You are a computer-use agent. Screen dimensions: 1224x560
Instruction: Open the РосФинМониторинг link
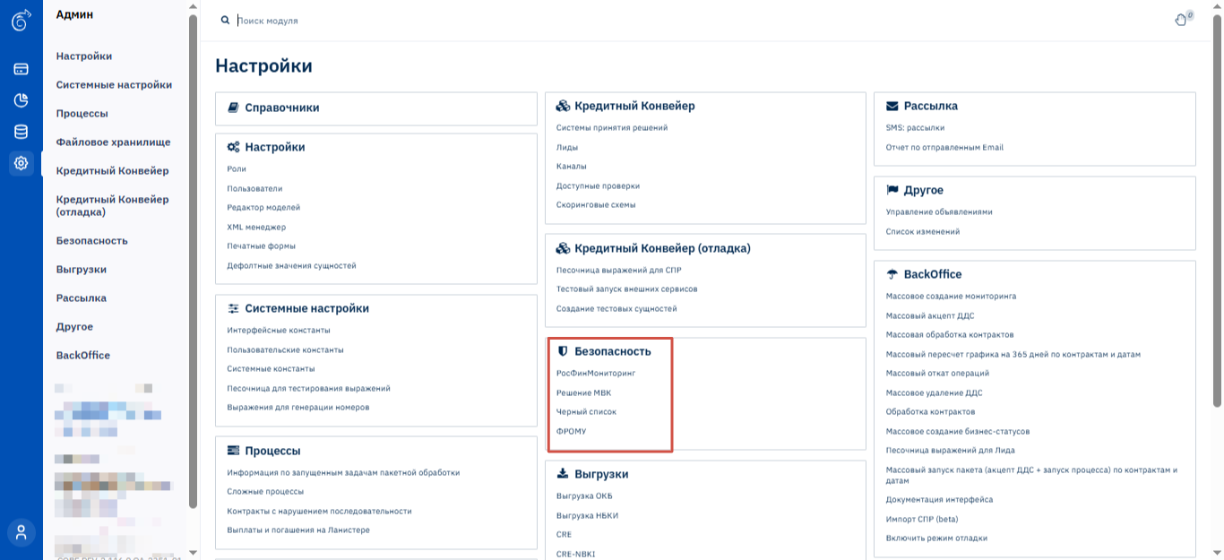coord(595,373)
